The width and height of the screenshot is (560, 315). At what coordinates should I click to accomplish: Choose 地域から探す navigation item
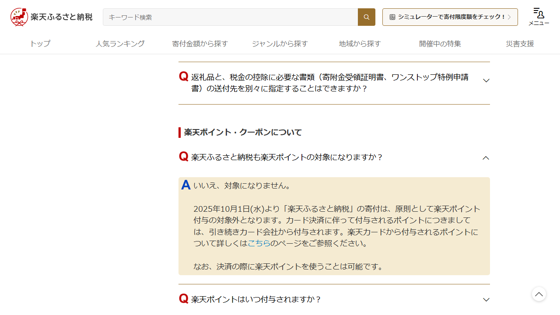(360, 44)
